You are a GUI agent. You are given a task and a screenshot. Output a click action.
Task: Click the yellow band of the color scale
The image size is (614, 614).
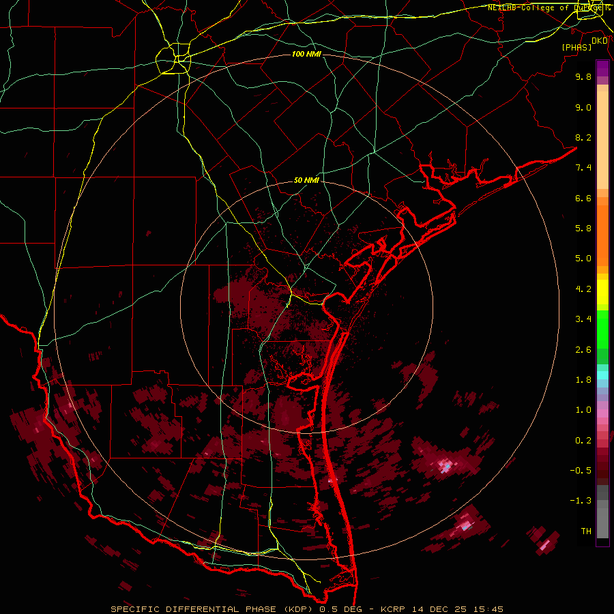click(602, 292)
